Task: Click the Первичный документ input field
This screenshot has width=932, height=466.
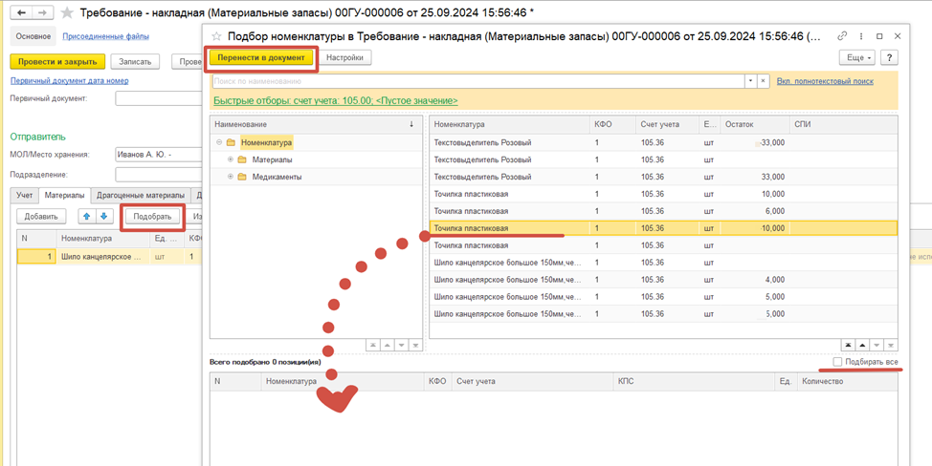Action: point(158,98)
